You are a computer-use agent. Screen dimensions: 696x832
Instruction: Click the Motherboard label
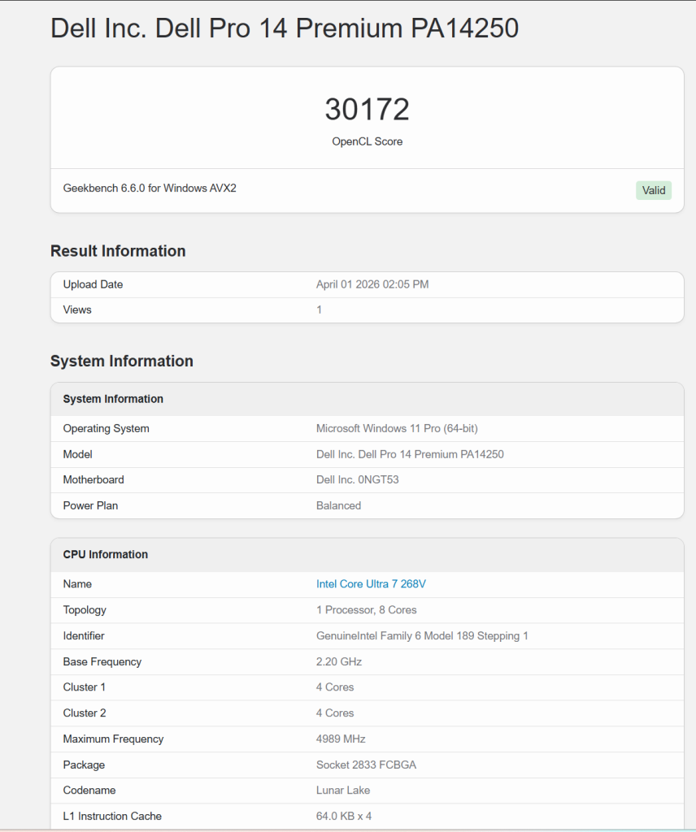pos(94,479)
